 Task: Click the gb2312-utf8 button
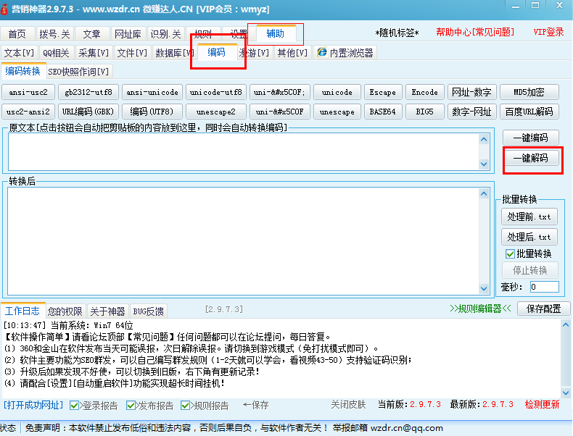pyautogui.click(x=88, y=92)
